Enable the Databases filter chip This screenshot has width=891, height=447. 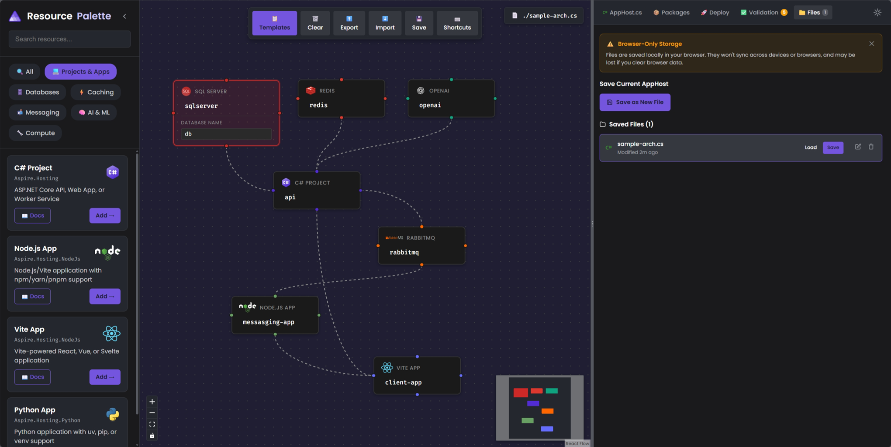37,92
